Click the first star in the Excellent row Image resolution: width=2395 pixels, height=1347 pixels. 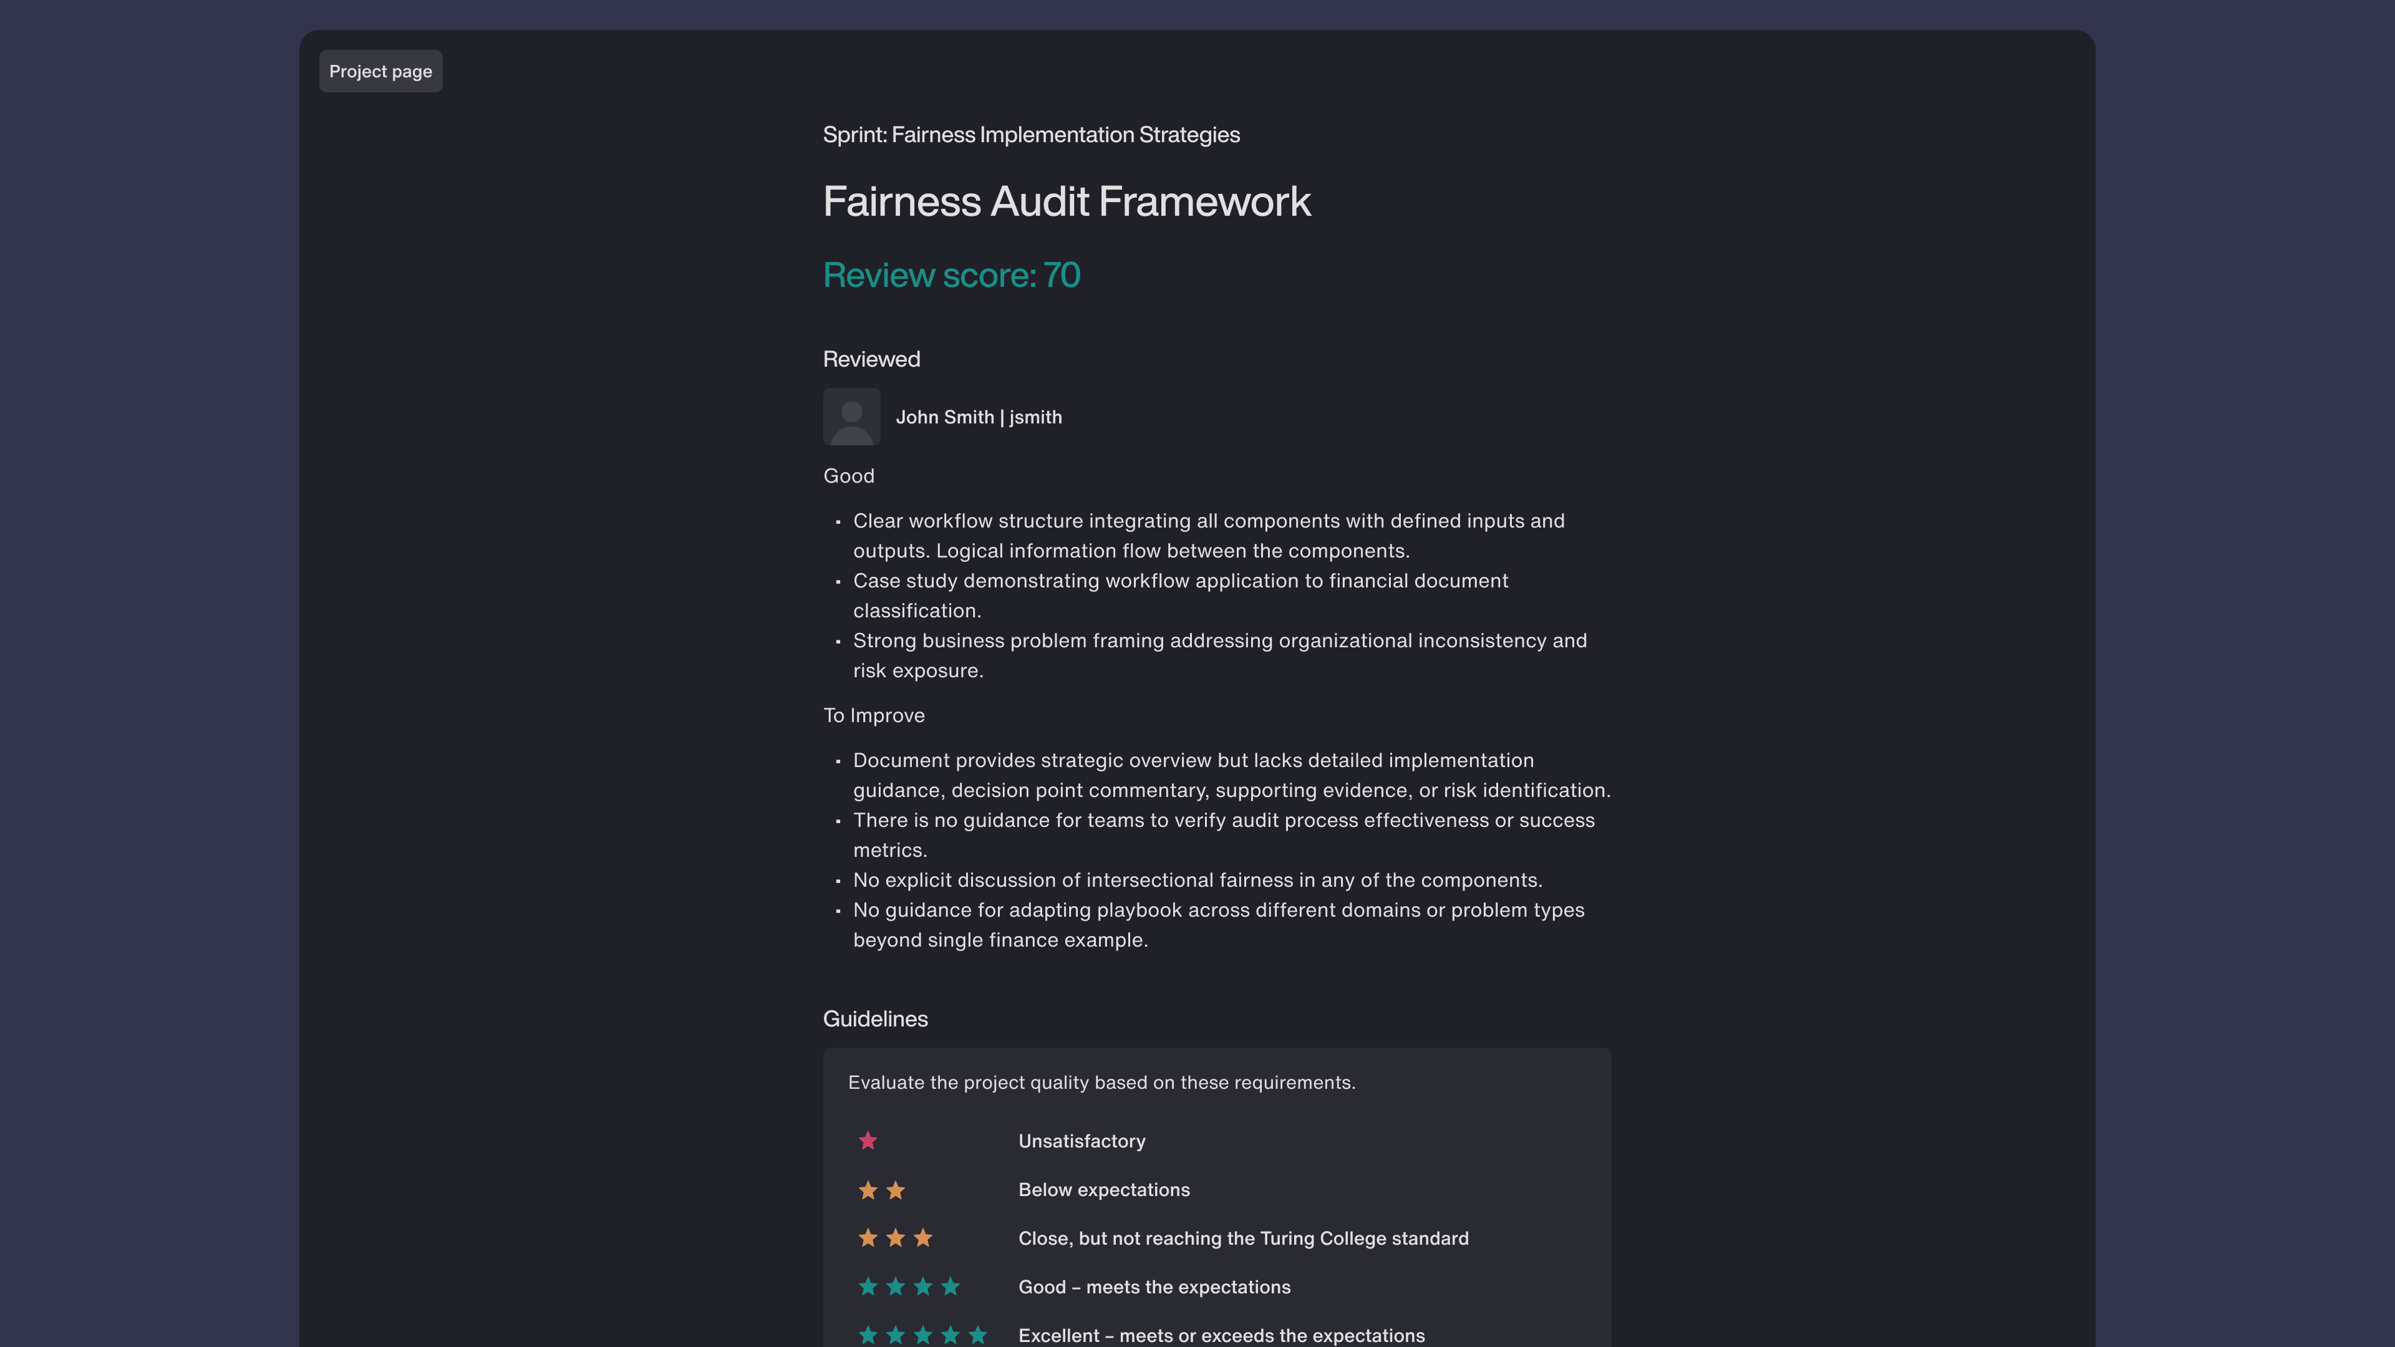point(868,1335)
